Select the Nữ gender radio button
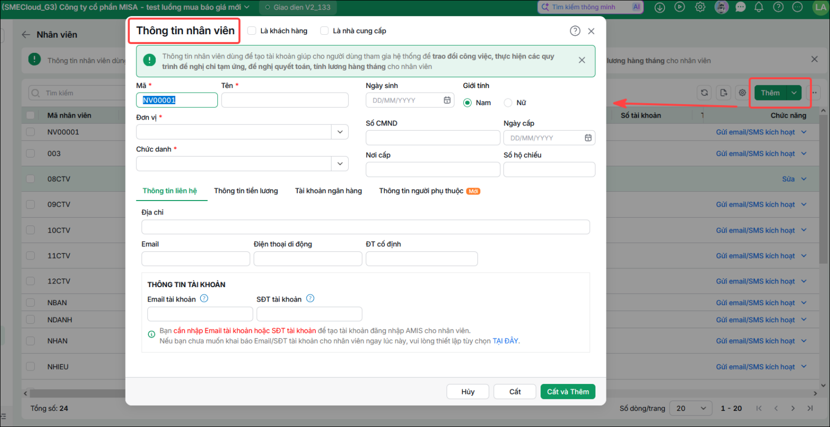This screenshot has height=427, width=830. click(x=508, y=103)
